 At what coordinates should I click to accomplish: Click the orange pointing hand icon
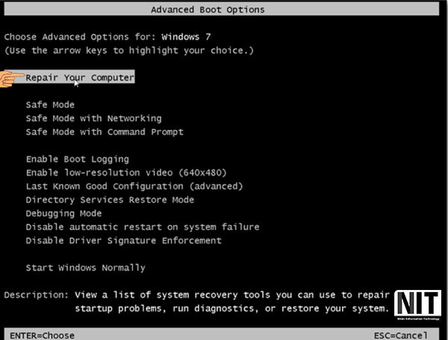12,79
